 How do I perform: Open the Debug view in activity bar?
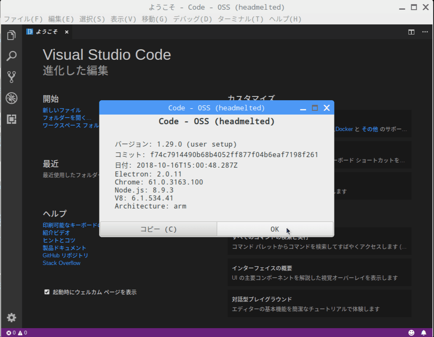click(x=11, y=98)
